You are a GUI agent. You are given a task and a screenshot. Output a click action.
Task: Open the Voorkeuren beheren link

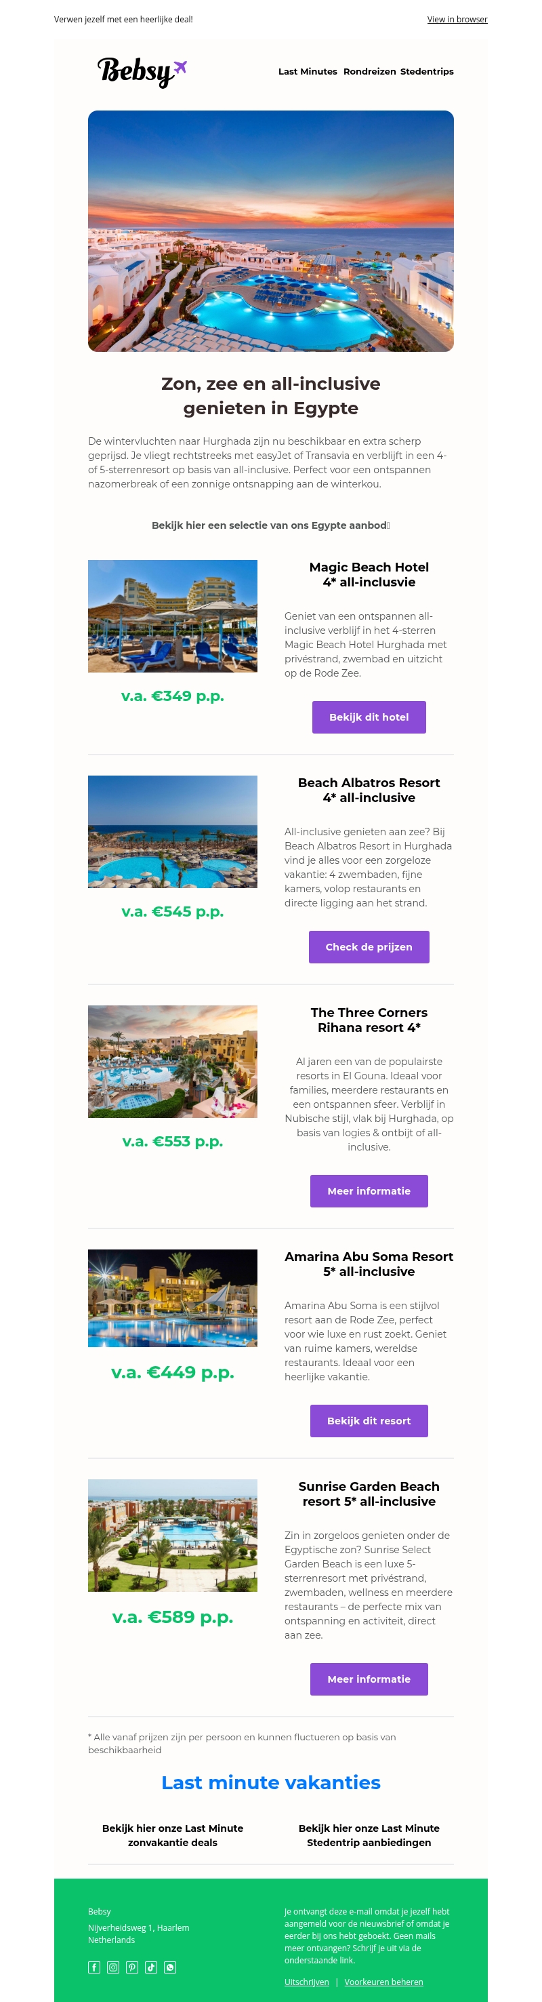[383, 1982]
